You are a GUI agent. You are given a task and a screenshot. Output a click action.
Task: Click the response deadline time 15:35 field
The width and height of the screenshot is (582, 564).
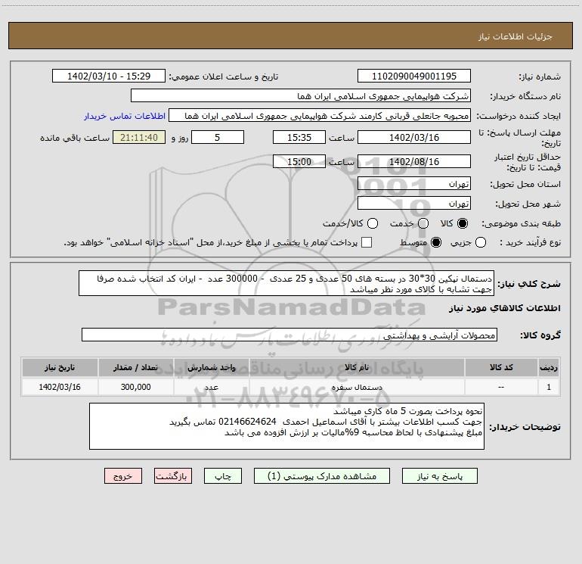299,137
